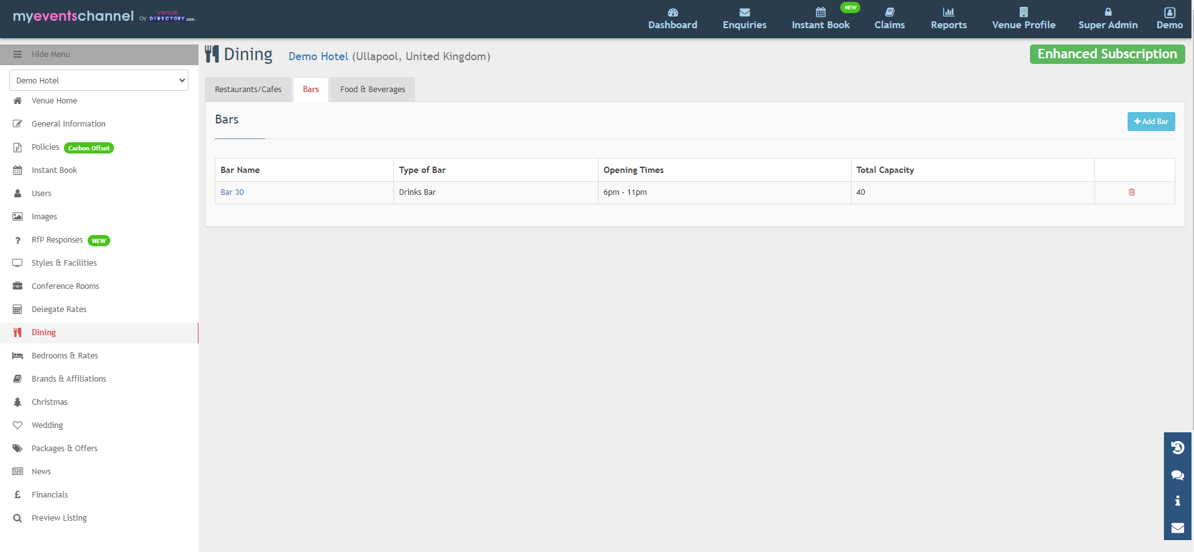Open Bedrooms & Rates in sidebar

coord(64,356)
